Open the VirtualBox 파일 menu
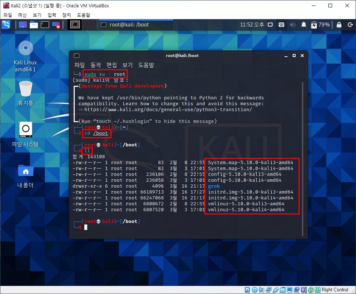Viewport: 356px width, 294px height. pos(7,15)
